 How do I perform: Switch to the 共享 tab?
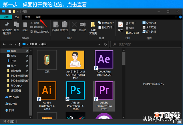pyautogui.click(x=27, y=17)
